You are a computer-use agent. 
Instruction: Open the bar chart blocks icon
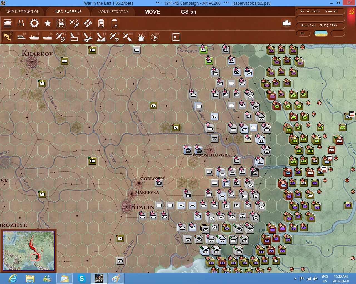pos(286,23)
